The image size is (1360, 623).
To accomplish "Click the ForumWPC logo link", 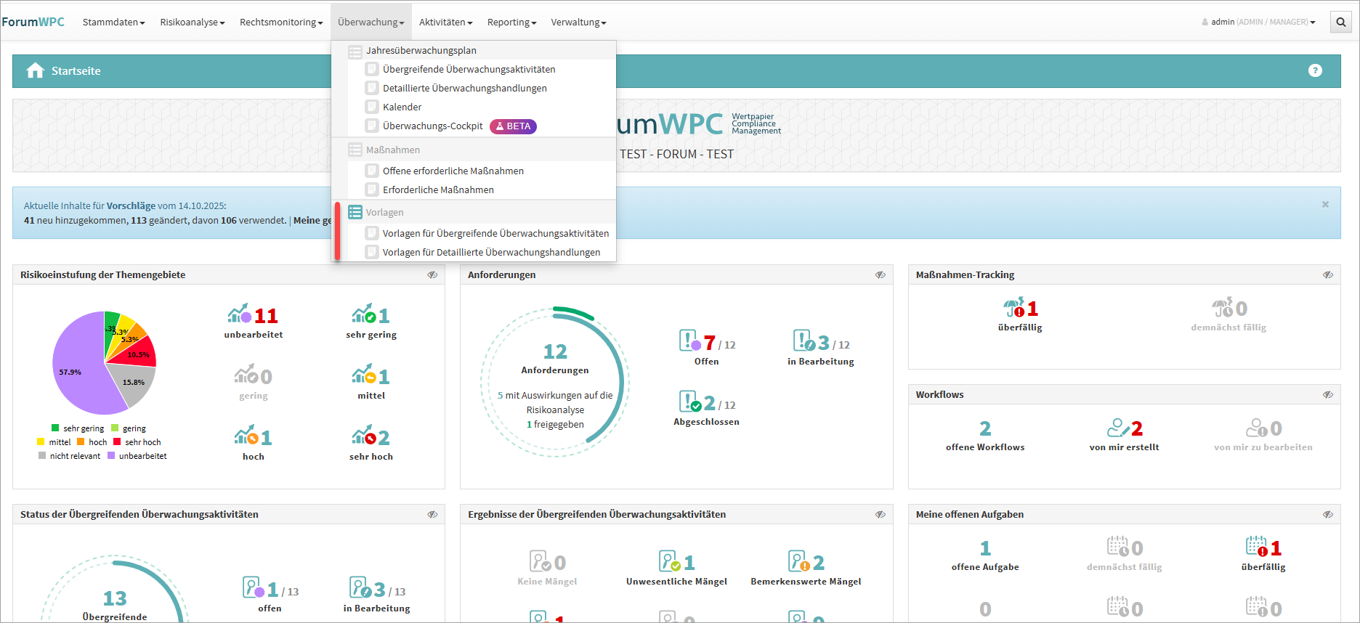I will [33, 22].
